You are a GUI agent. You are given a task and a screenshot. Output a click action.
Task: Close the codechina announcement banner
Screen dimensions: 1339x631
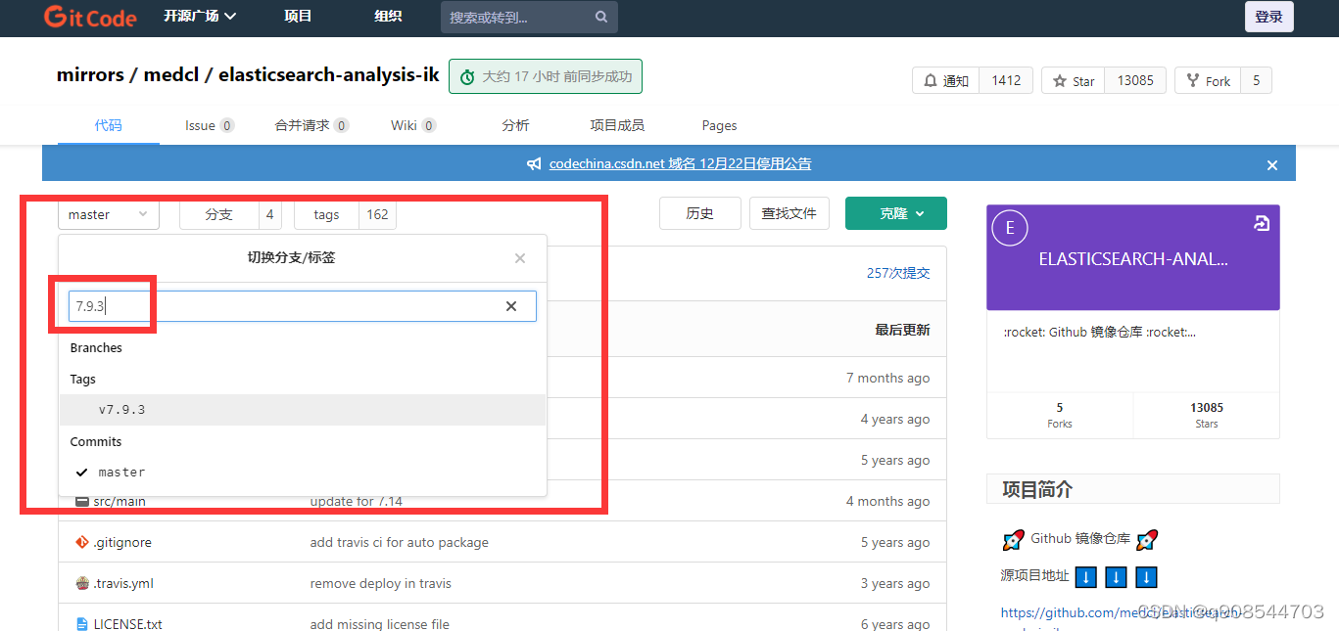pos(1272,165)
